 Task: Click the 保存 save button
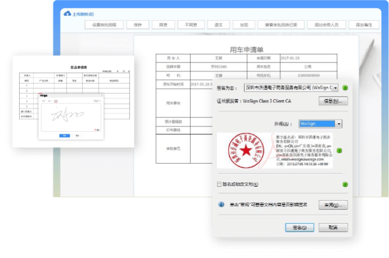(x=138, y=25)
